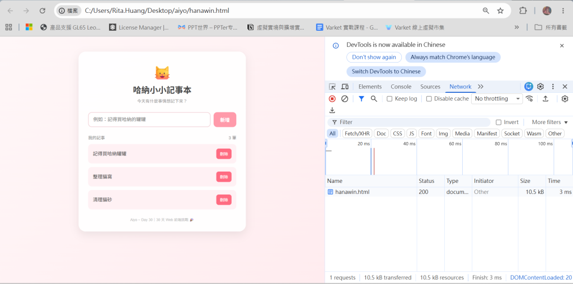Image resolution: width=573 pixels, height=284 pixels.
Task: Open the Extensions puzzle icon
Action: click(x=523, y=11)
